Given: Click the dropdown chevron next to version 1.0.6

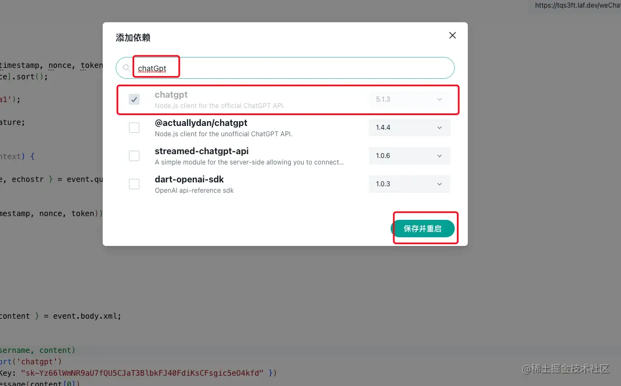Looking at the screenshot, I should point(439,156).
